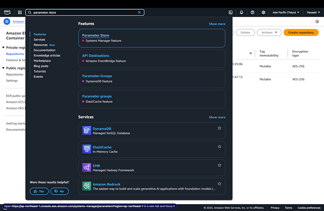This screenshot has height=211, width=324.
Task: Select the Events category
Action: pyautogui.click(x=38, y=77)
